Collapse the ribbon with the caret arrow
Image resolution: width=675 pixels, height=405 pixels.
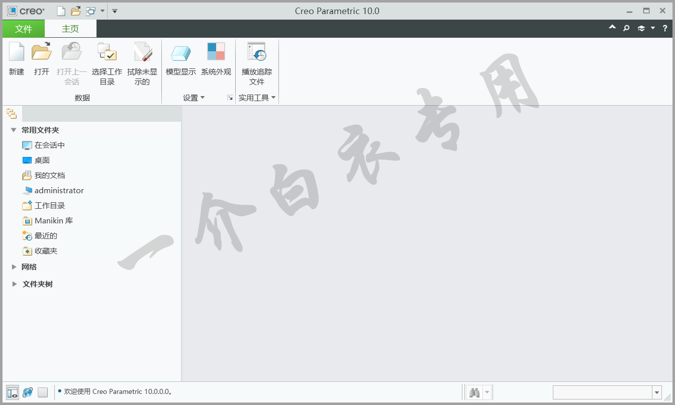(x=612, y=28)
